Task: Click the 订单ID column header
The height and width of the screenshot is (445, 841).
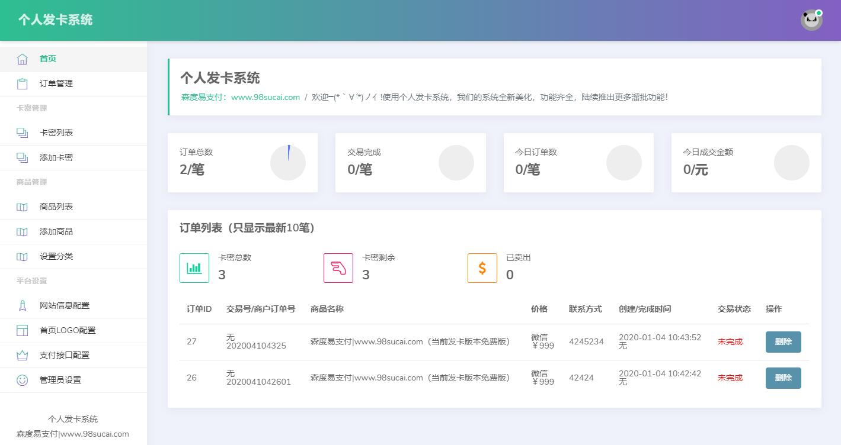Action: tap(199, 309)
